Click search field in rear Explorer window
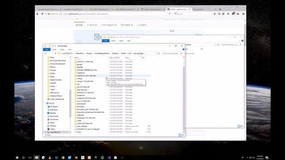Image resolution: width=285 pixels, height=160 pixels. 231,44
